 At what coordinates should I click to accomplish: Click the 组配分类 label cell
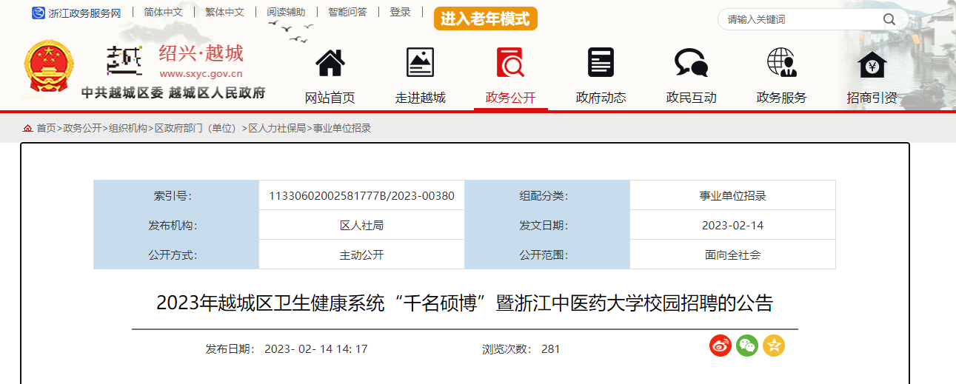click(547, 196)
